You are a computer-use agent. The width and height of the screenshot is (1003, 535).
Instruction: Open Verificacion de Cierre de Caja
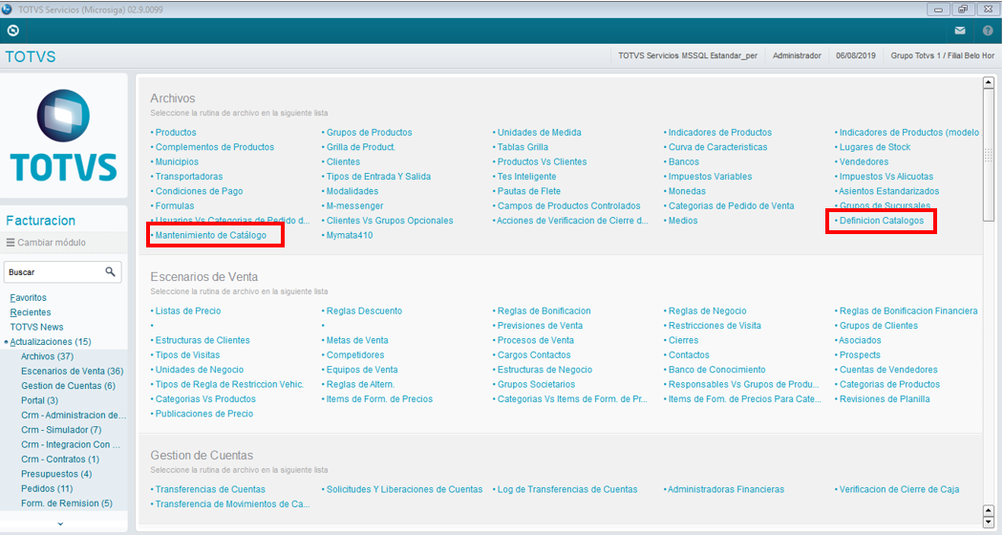coord(900,489)
